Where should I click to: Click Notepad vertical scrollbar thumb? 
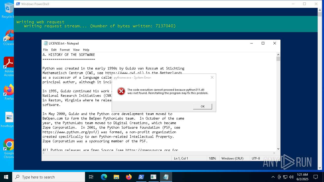click(278, 59)
